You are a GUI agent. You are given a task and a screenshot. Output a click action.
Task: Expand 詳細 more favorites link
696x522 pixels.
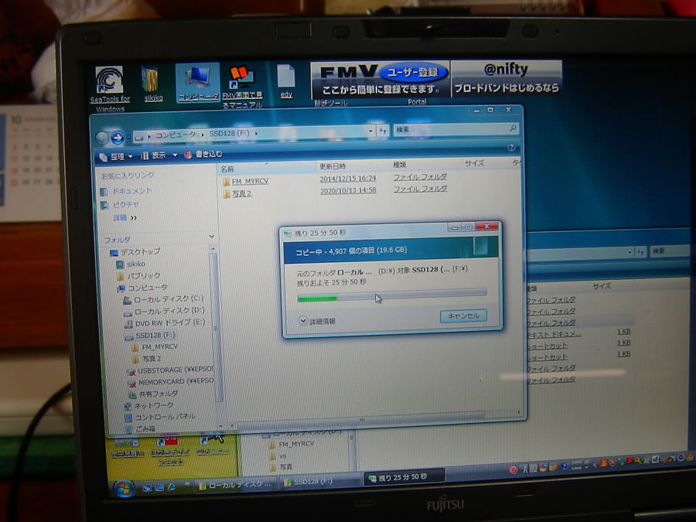(125, 218)
